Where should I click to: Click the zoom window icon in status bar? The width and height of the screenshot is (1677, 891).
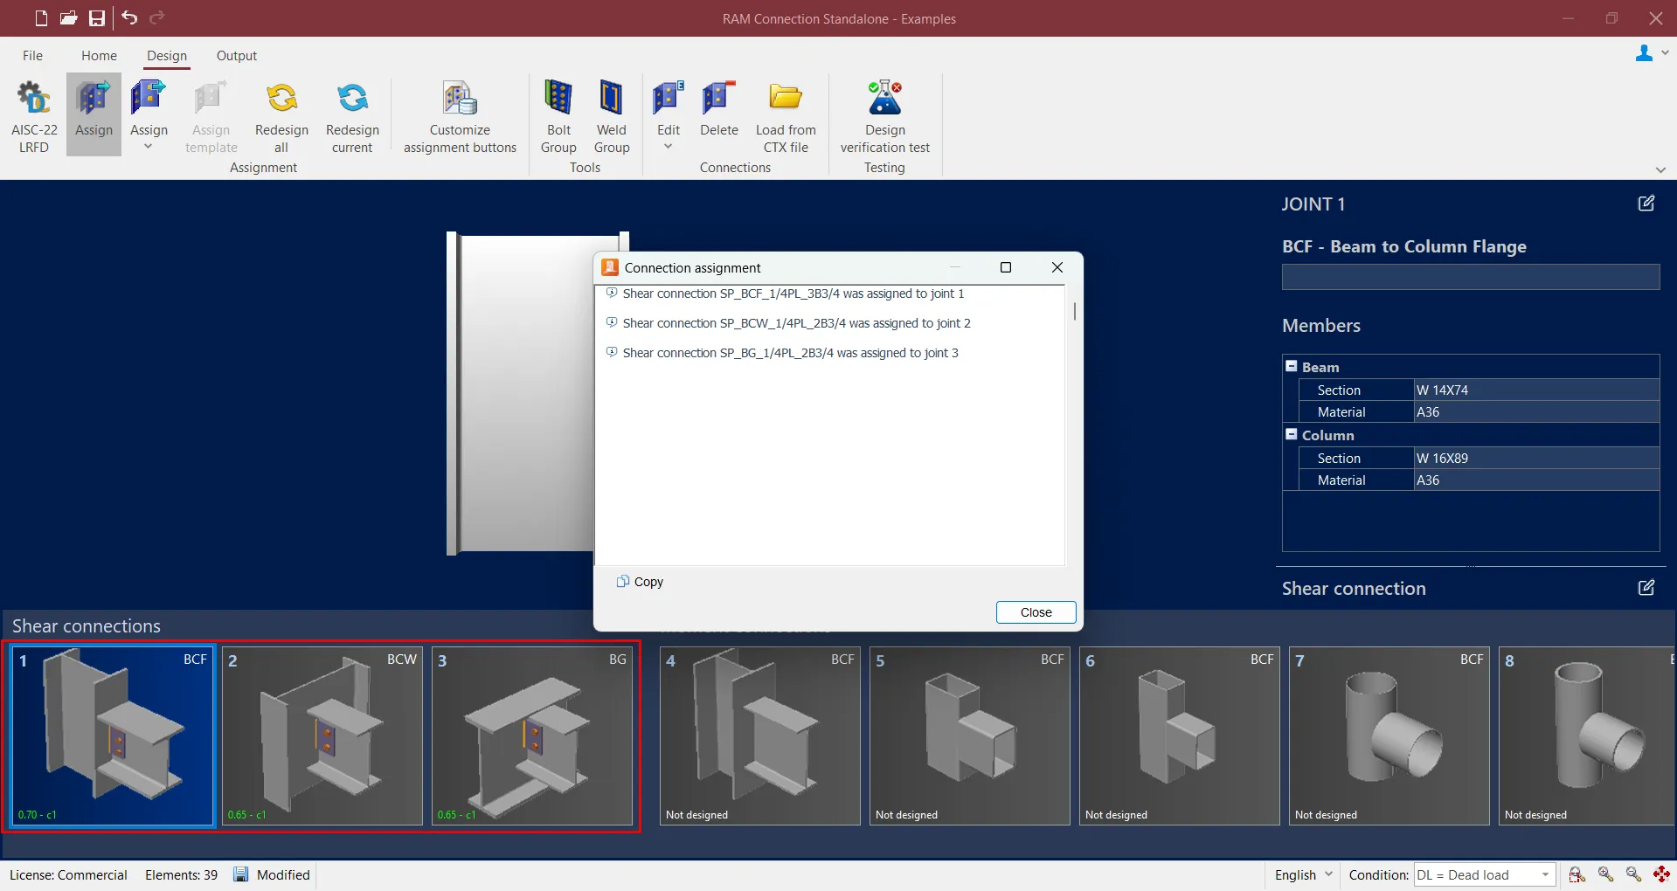(x=1577, y=874)
